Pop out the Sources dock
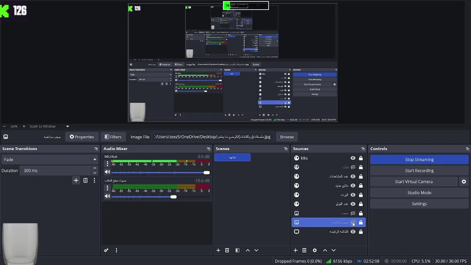This screenshot has height=265, width=471. (x=363, y=149)
